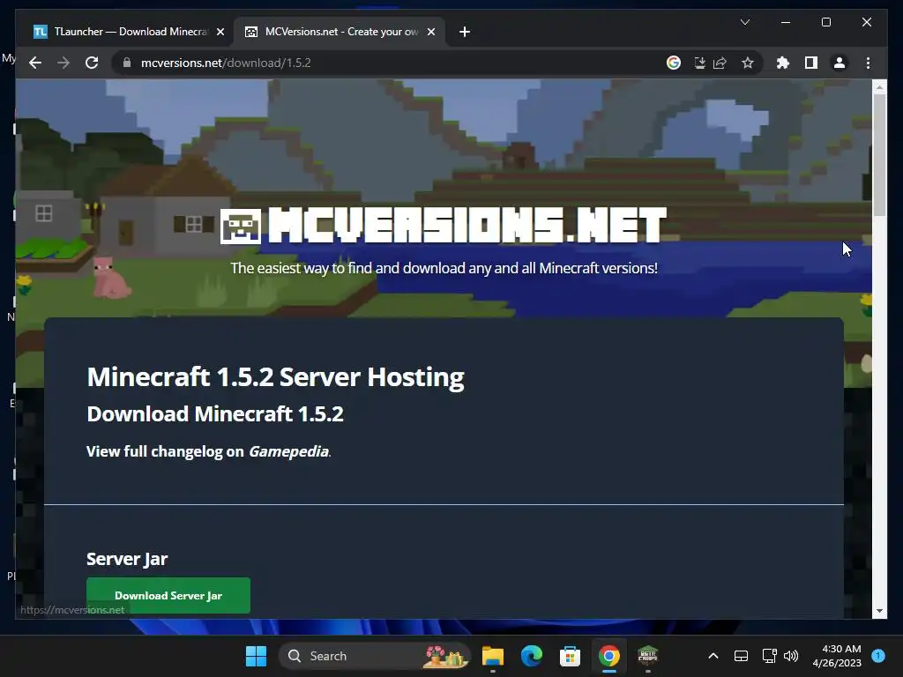903x677 pixels.
Task: Minimize the Chrome window
Action: point(786,22)
